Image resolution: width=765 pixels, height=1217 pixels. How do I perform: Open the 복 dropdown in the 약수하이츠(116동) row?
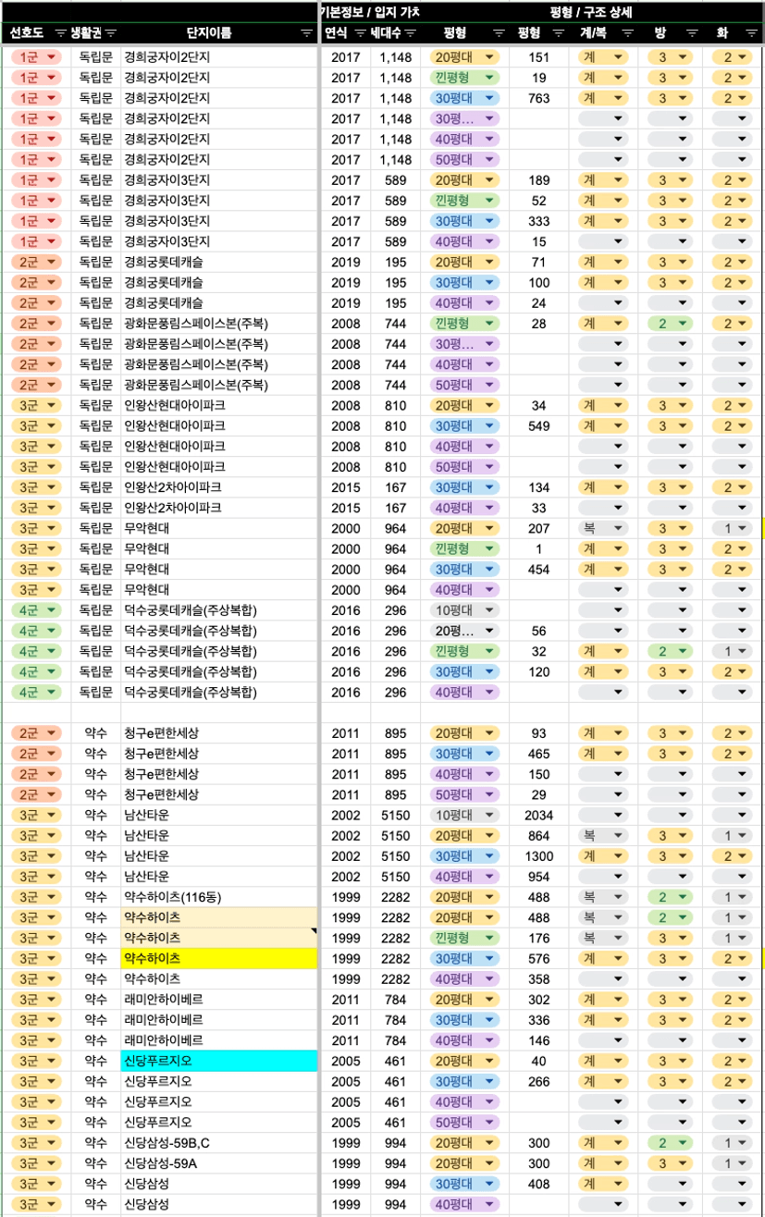tap(602, 897)
